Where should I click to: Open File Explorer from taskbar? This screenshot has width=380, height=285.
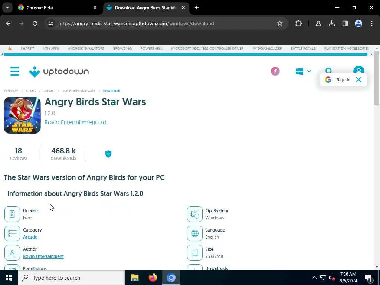(x=134, y=278)
